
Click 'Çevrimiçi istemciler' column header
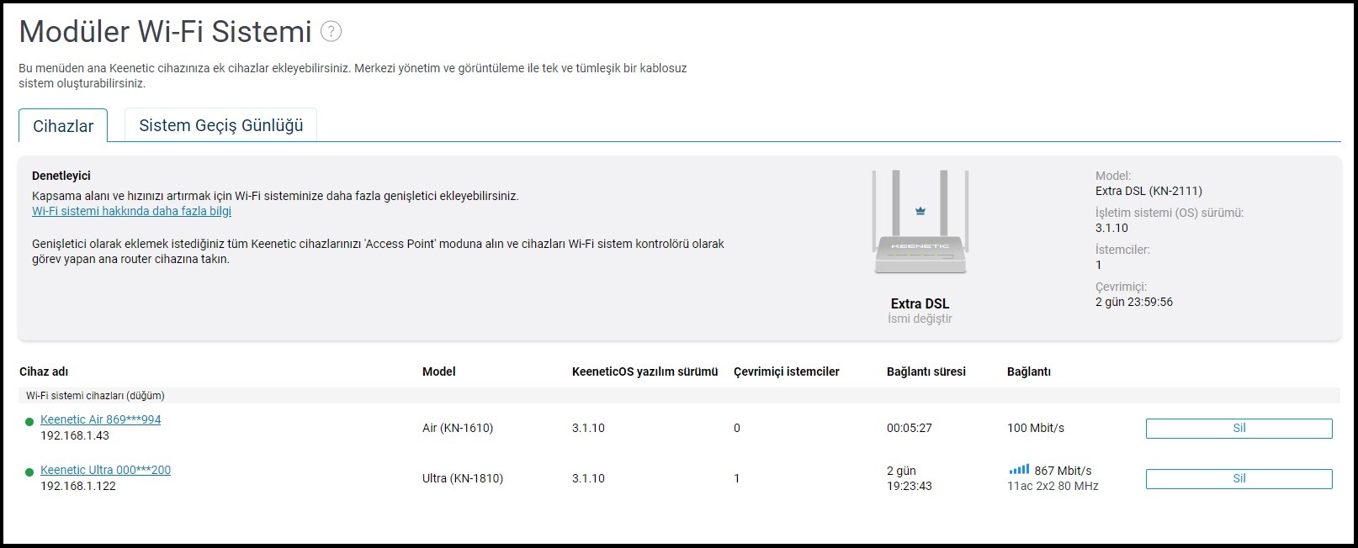[x=786, y=371]
